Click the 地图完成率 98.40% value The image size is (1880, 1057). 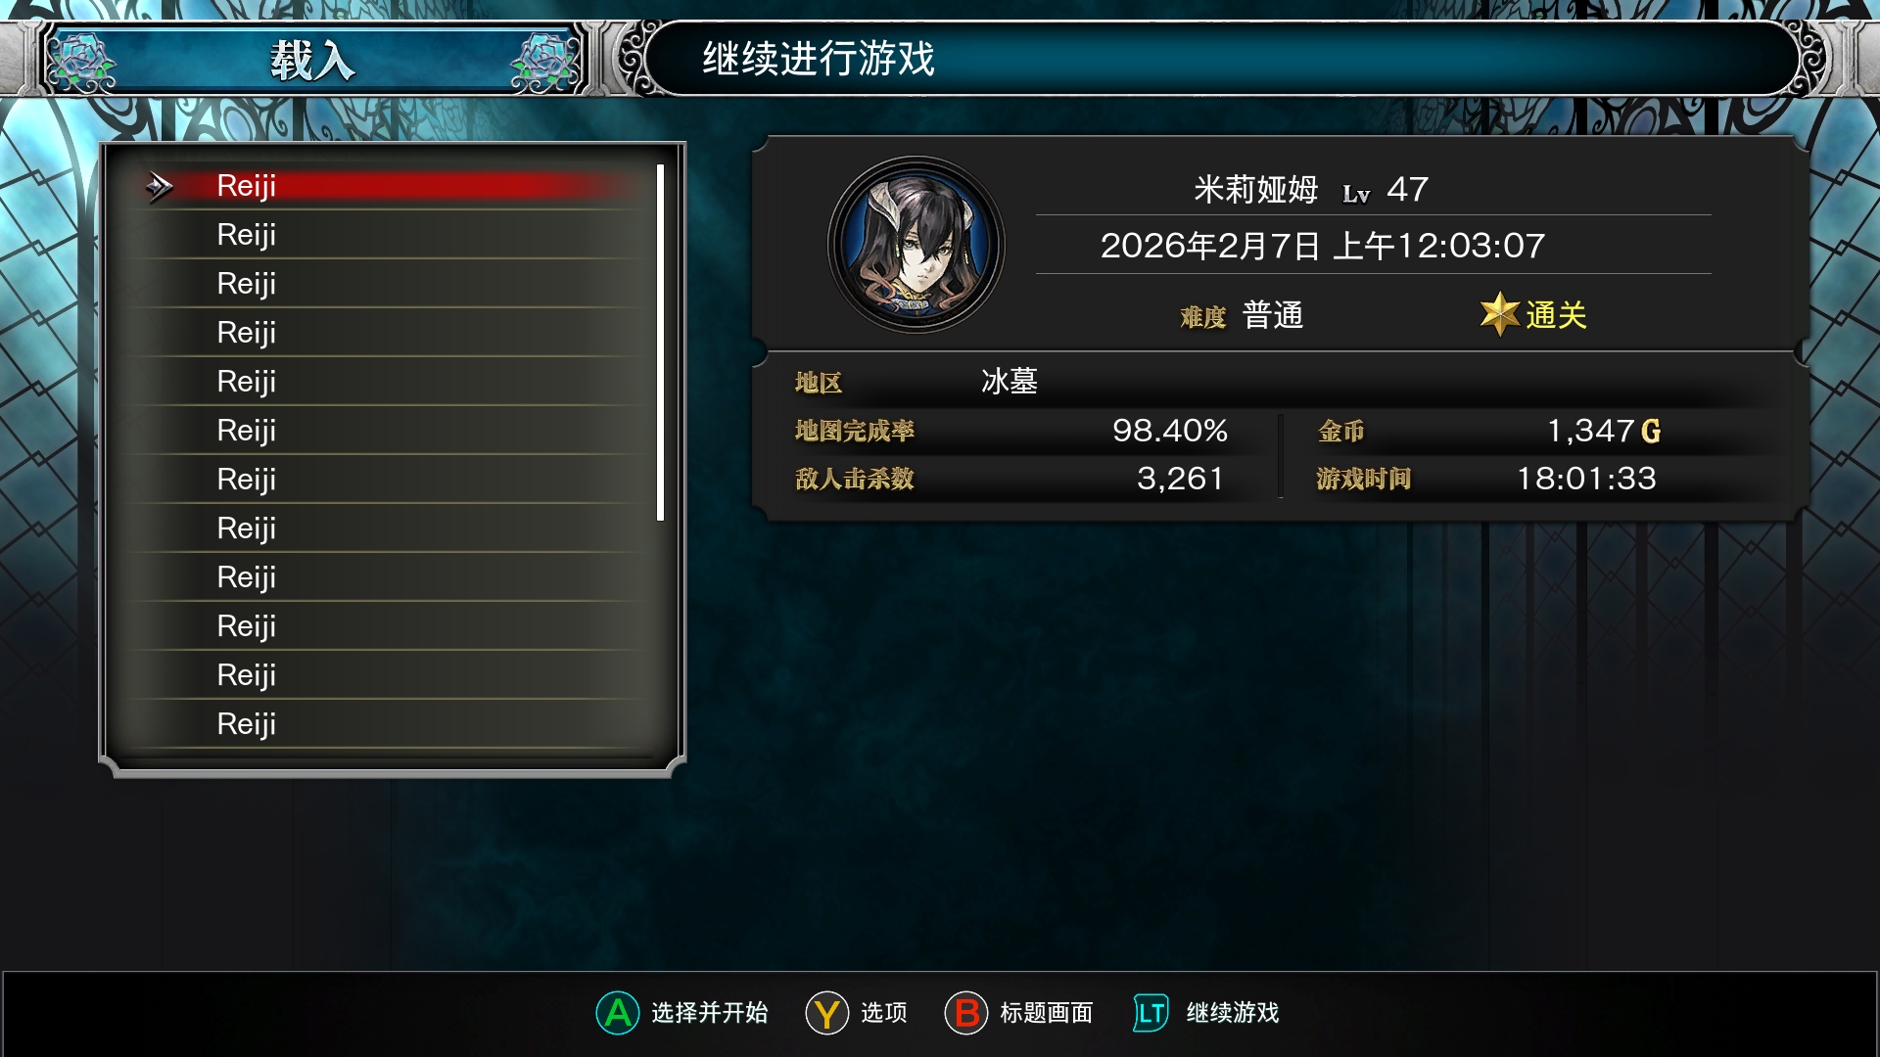1170,431
